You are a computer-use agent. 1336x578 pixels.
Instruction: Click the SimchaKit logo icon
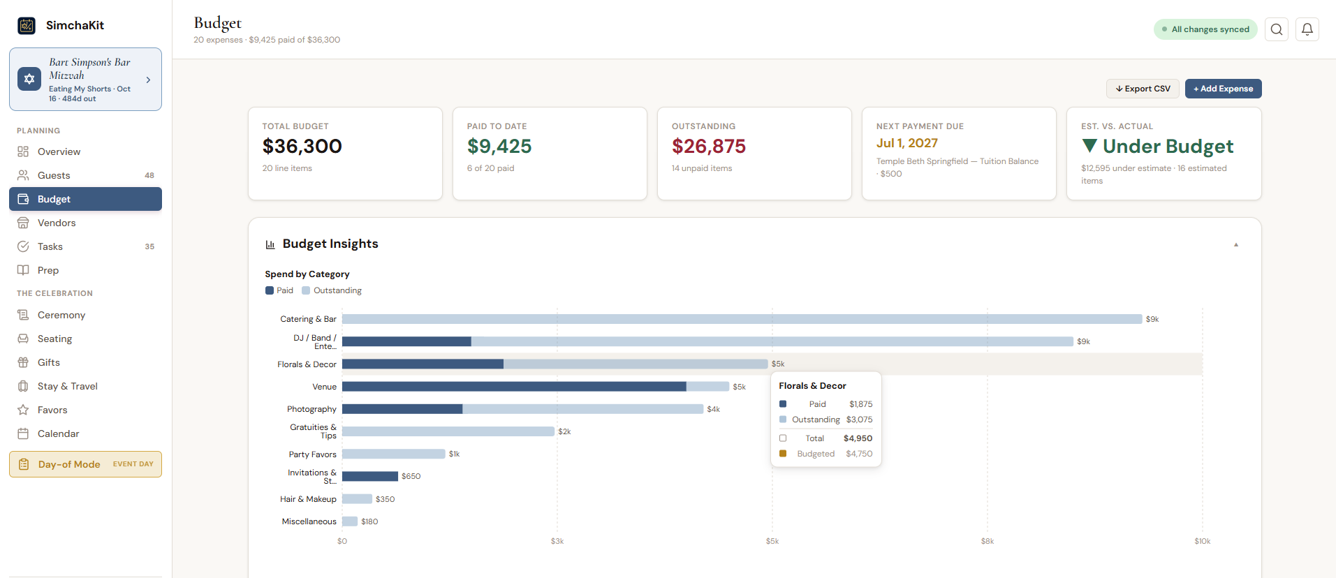coord(27,26)
